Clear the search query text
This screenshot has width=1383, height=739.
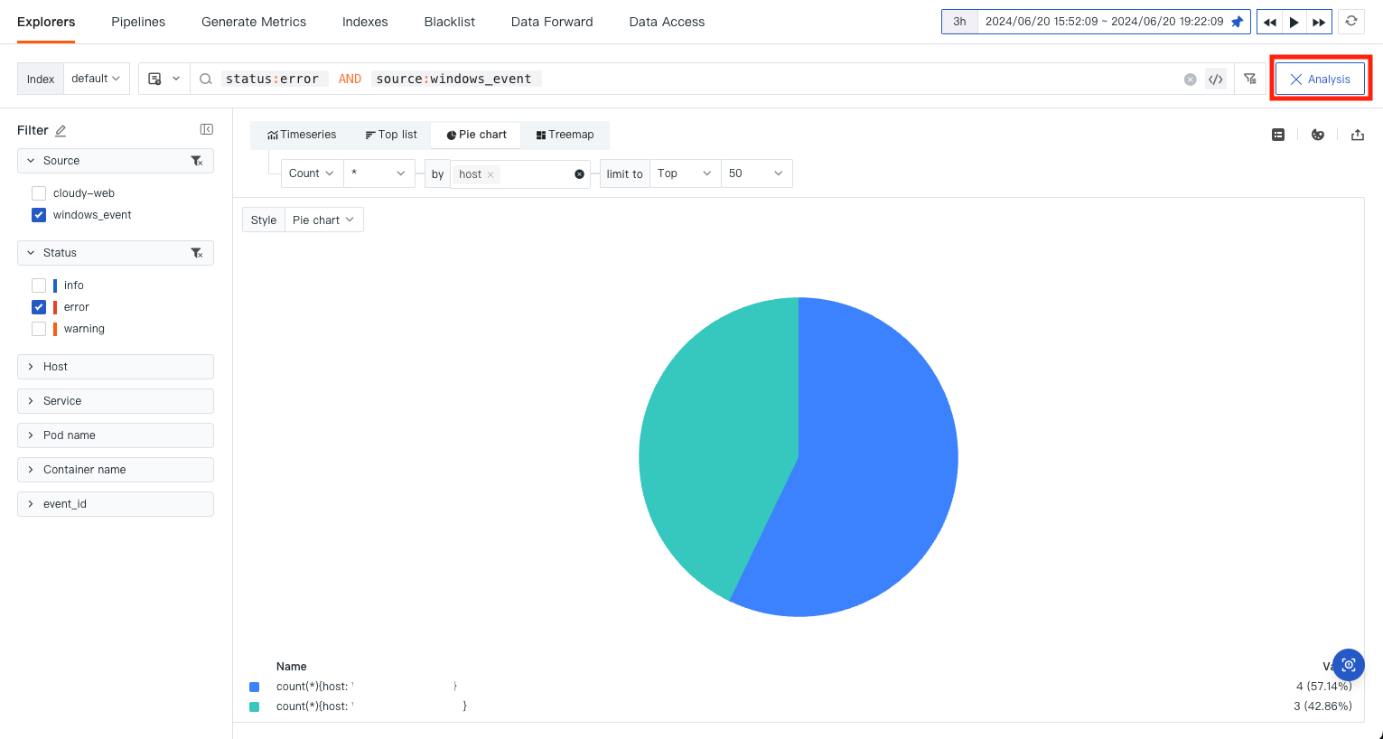(x=1191, y=80)
